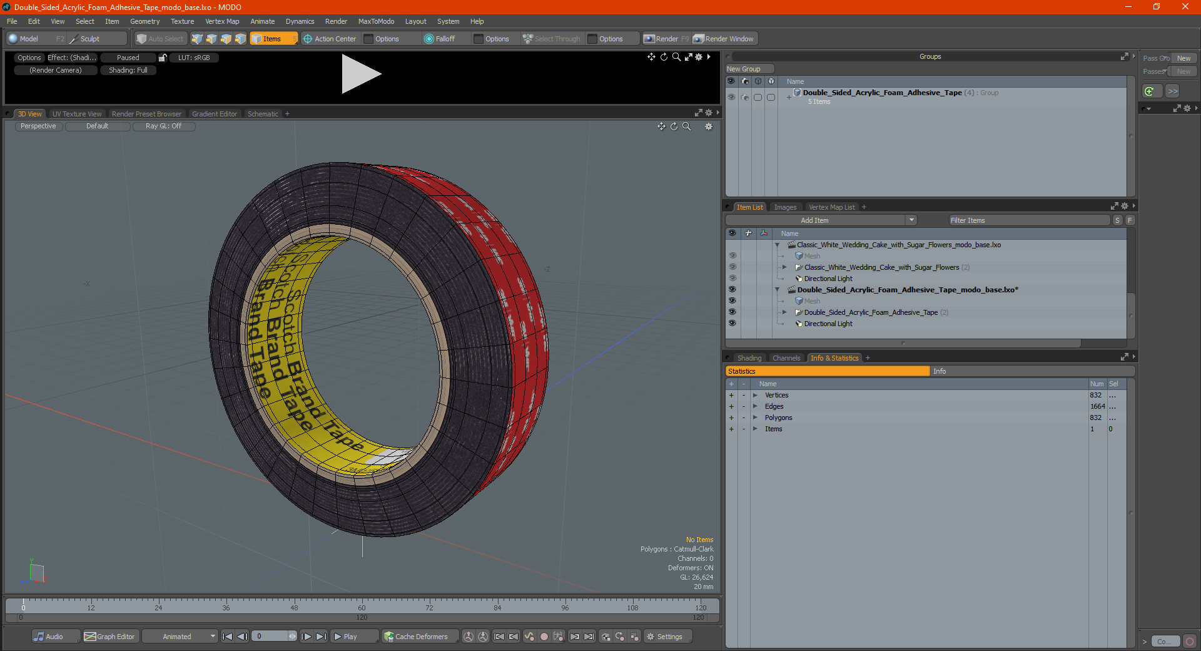
Task: Toggle visibility of wedding cake Mesh item
Action: (x=732, y=256)
